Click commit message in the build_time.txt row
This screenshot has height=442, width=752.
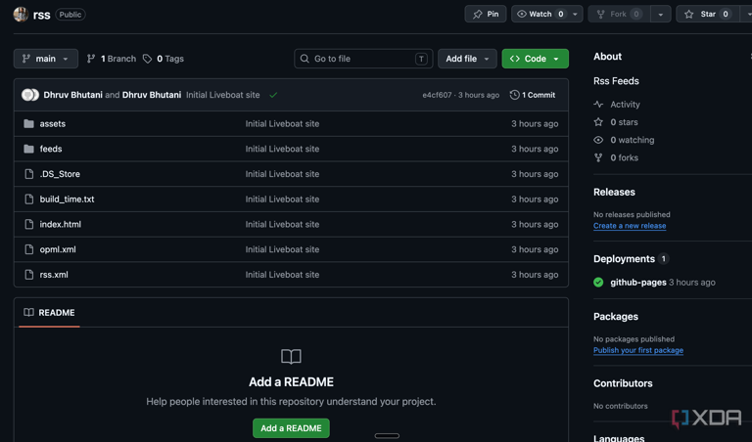pos(282,199)
